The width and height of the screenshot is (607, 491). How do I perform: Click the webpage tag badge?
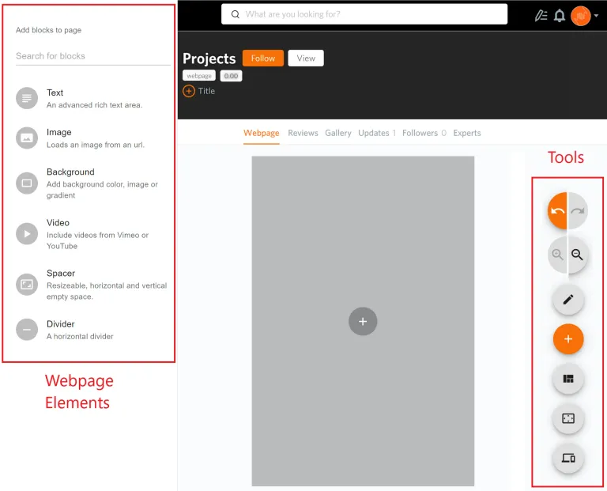(199, 76)
